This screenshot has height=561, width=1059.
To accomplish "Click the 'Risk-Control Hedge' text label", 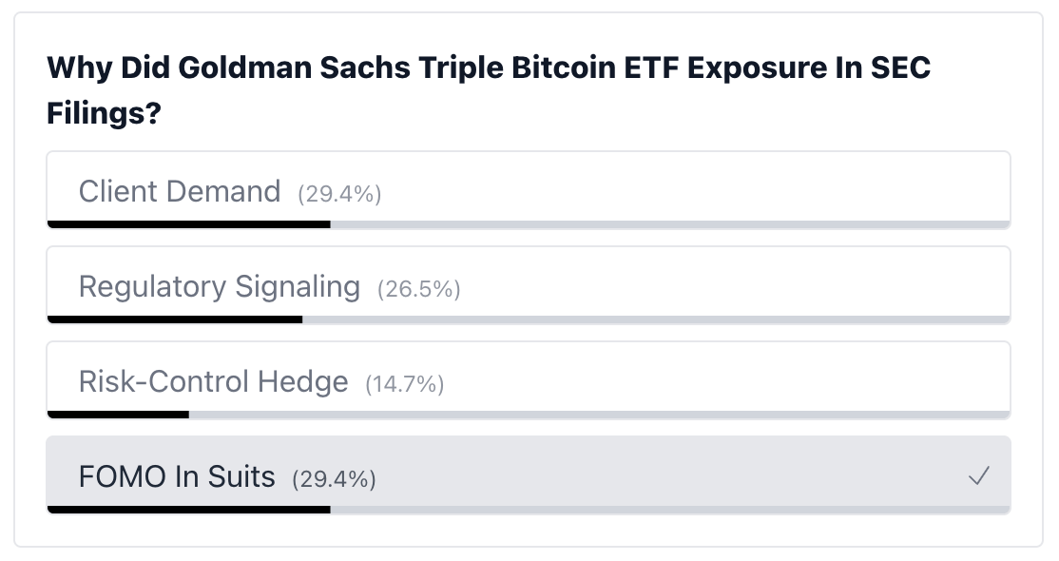I will click(x=214, y=381).
